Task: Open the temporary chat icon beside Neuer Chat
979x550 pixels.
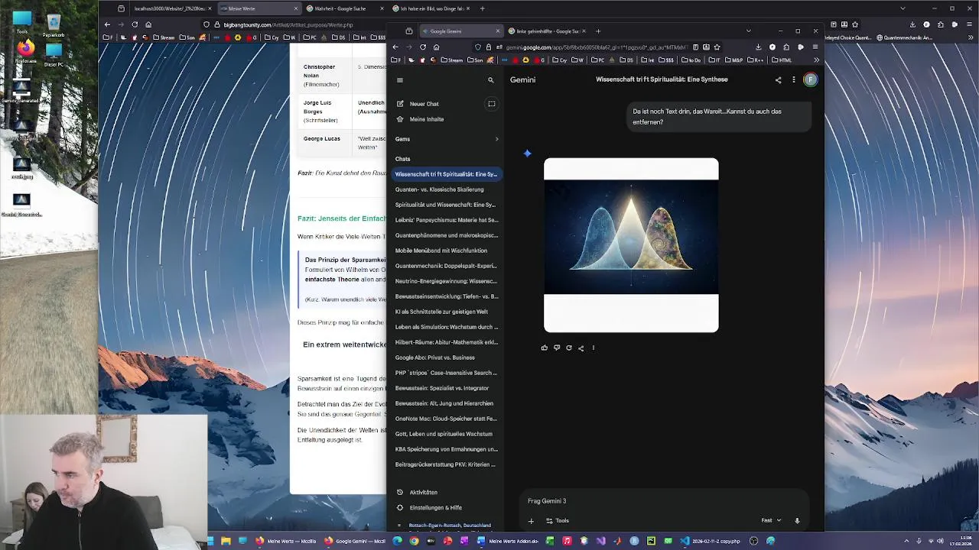Action: pos(492,104)
